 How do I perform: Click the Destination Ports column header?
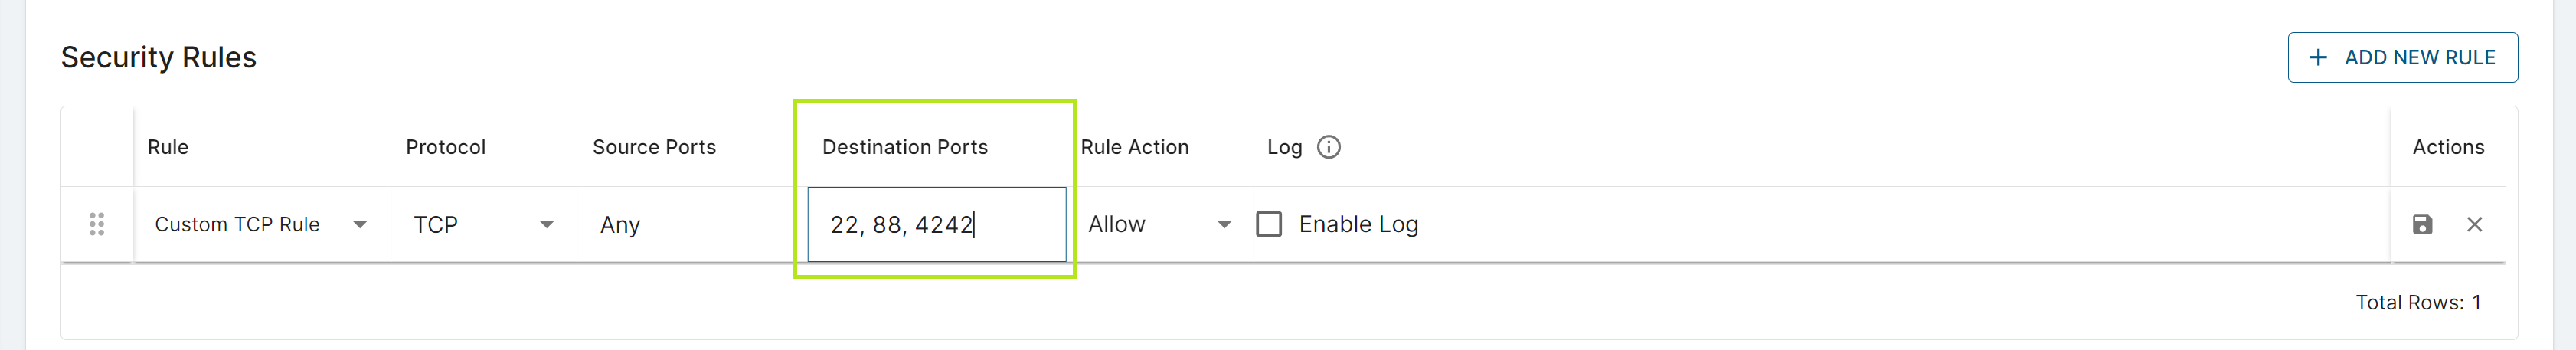904,147
